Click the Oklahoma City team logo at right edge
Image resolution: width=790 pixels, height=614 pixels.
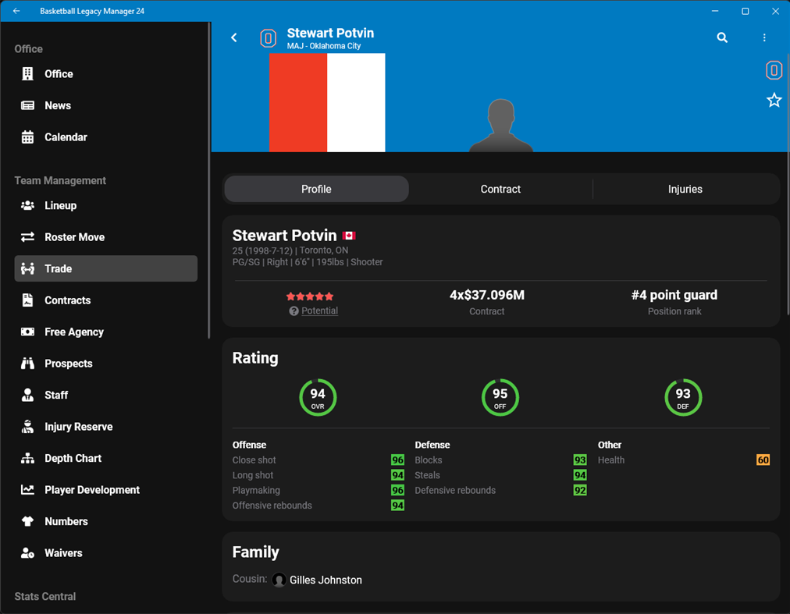[774, 70]
